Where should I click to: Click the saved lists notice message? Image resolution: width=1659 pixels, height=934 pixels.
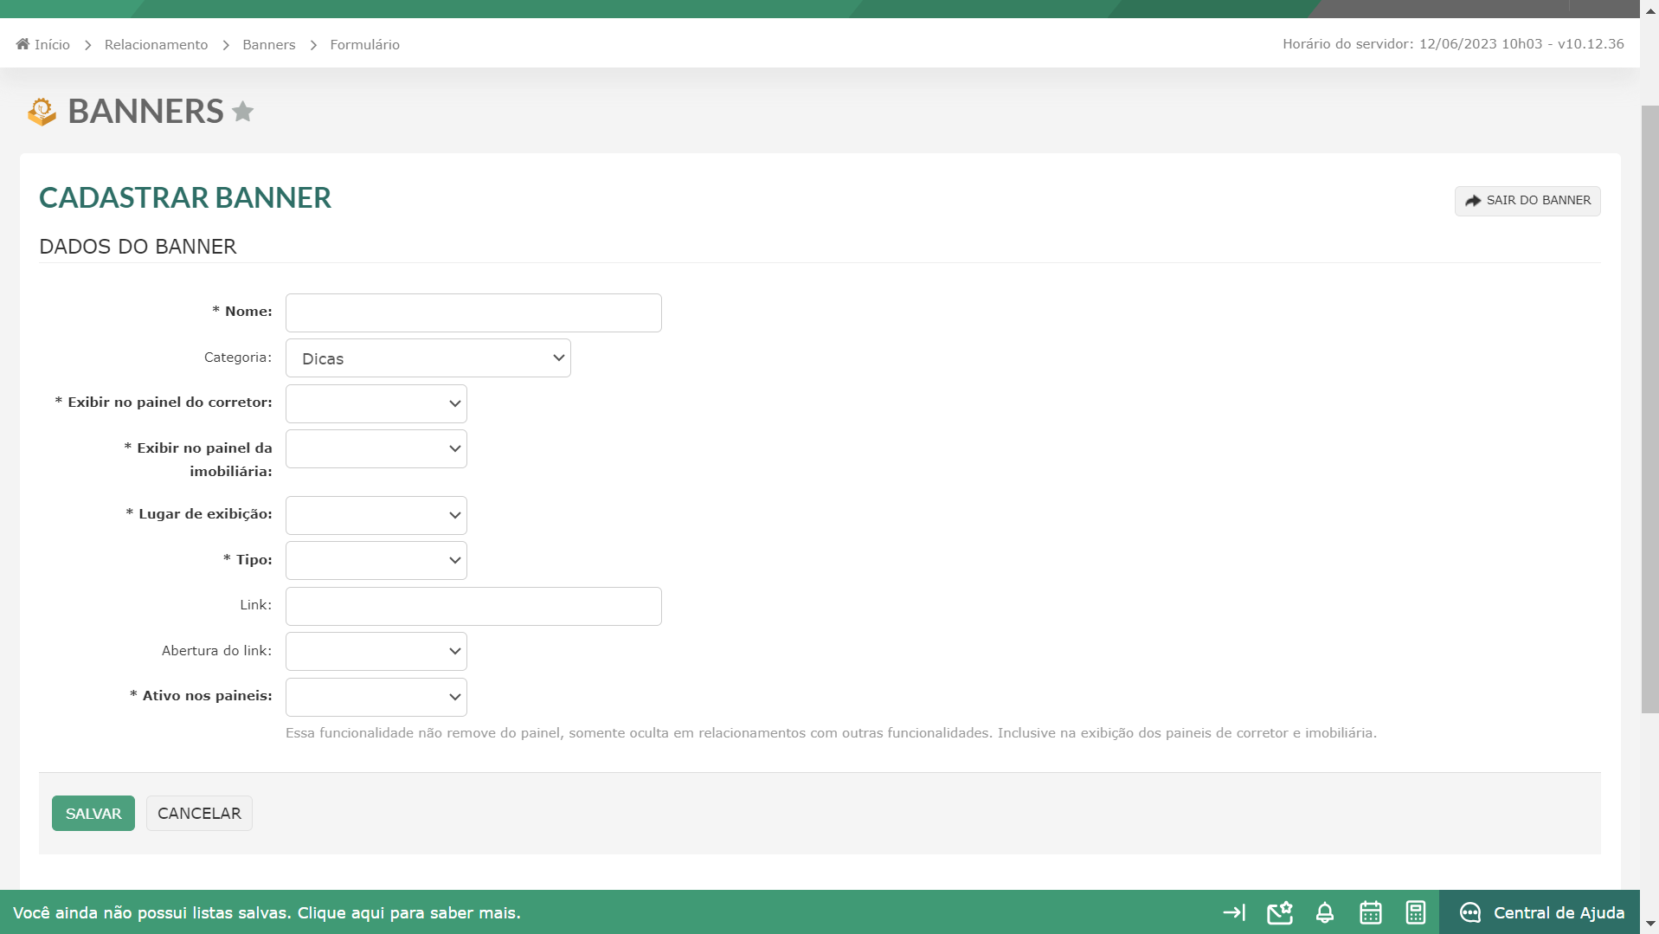pyautogui.click(x=267, y=913)
